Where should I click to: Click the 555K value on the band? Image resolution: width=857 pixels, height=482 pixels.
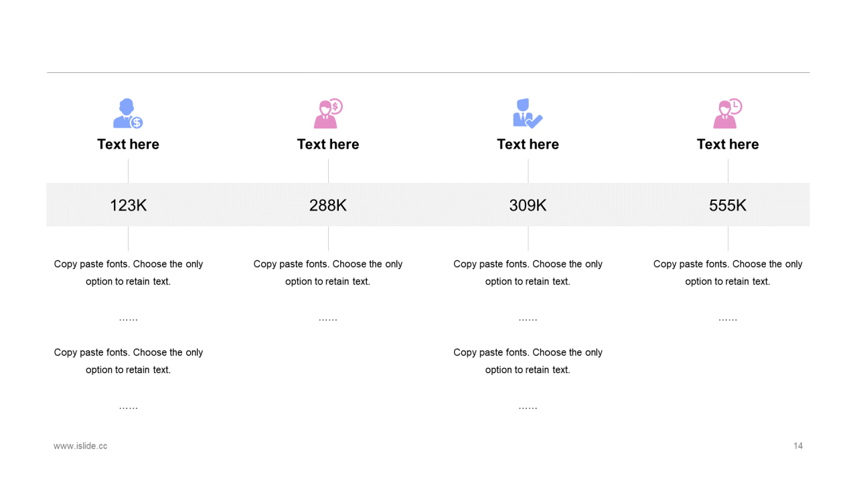coord(728,206)
